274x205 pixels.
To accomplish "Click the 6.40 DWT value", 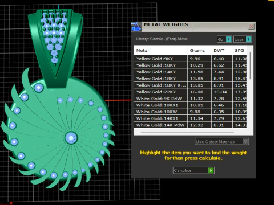I will (x=219, y=59).
